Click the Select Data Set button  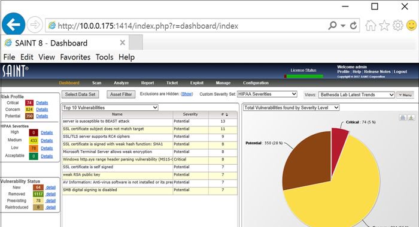click(80, 95)
